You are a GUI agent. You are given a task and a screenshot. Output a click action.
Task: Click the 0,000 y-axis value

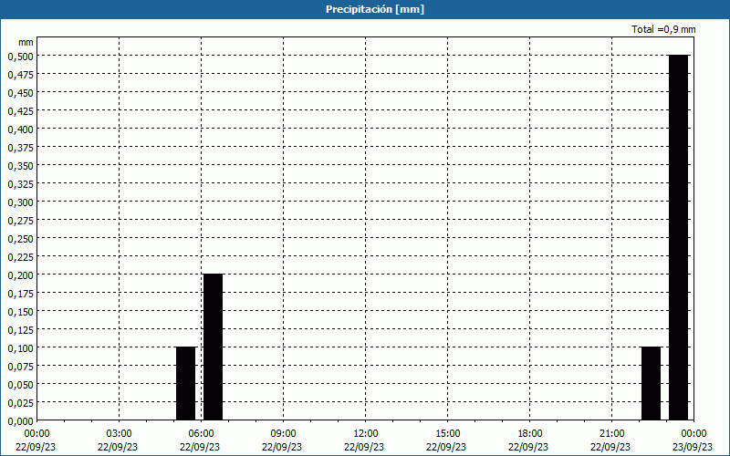20,420
